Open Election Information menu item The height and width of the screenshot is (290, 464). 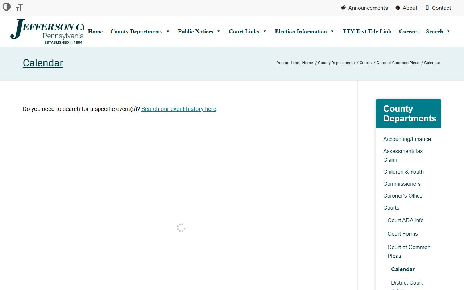301,32
